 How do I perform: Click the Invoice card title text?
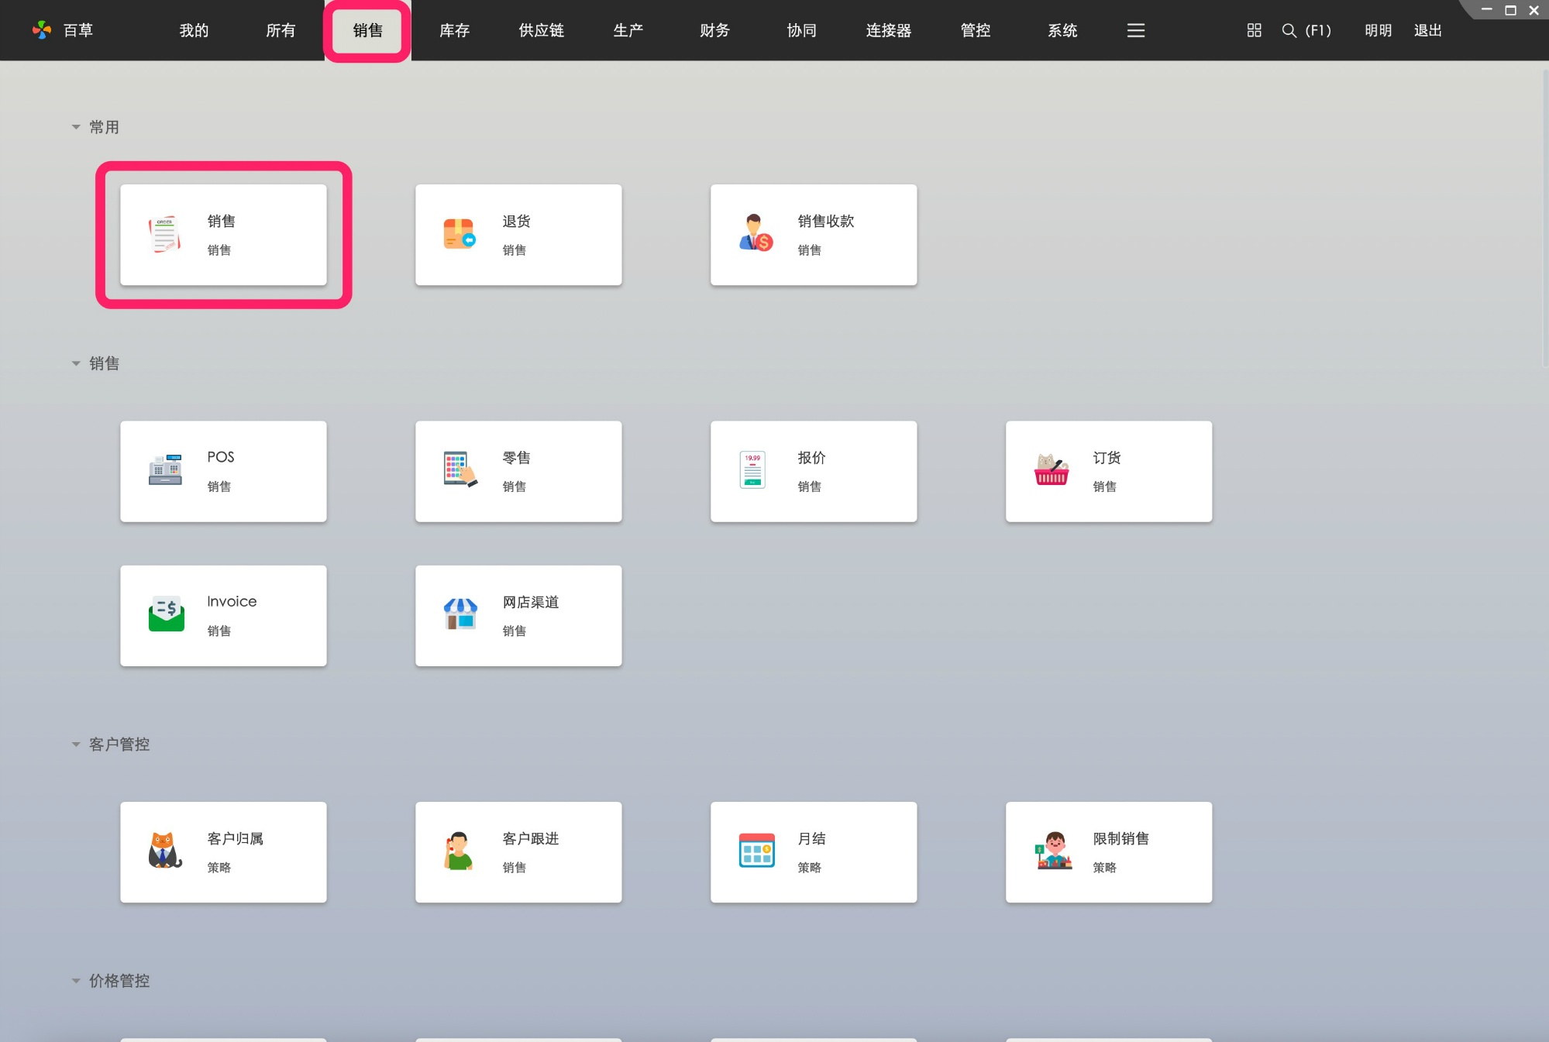click(x=232, y=601)
